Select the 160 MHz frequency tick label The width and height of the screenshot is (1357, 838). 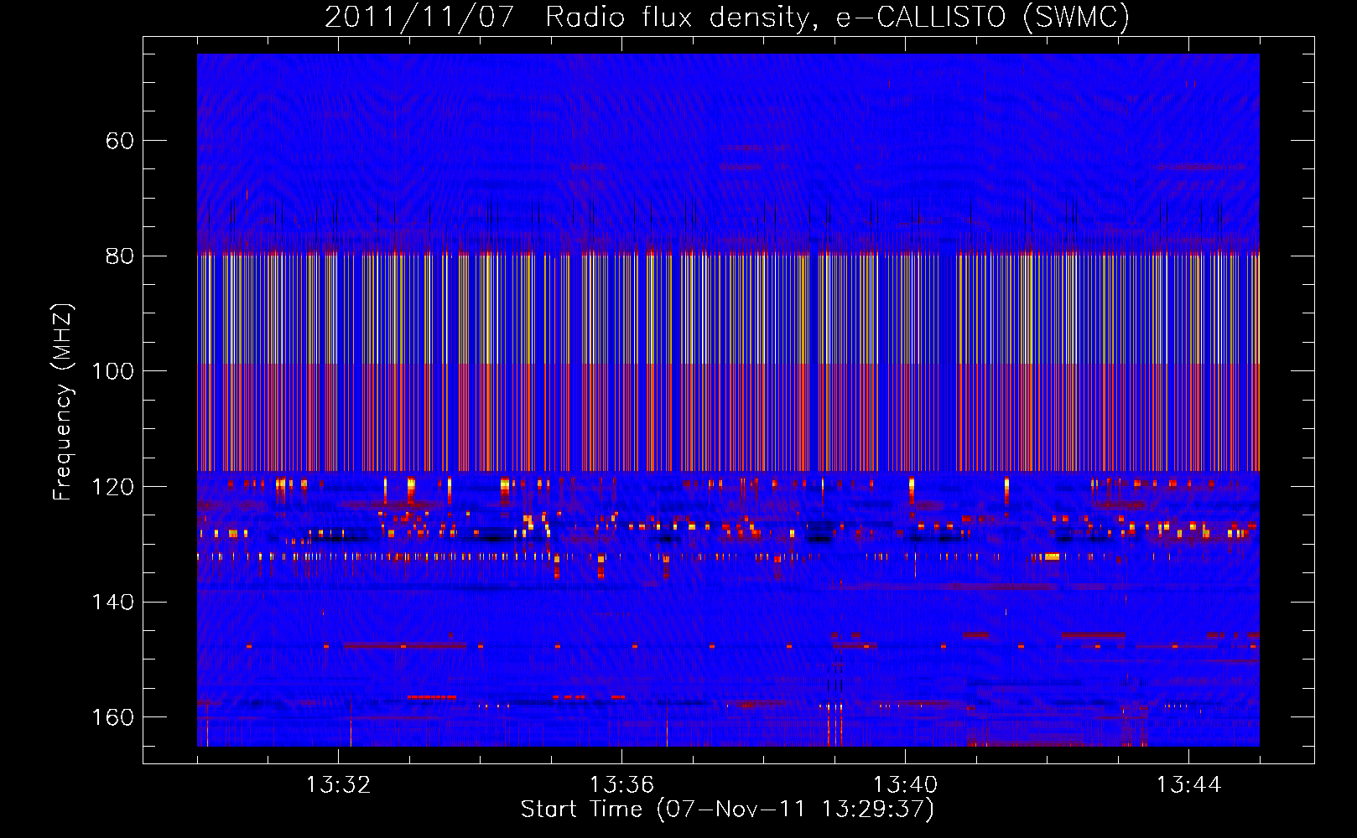(113, 717)
